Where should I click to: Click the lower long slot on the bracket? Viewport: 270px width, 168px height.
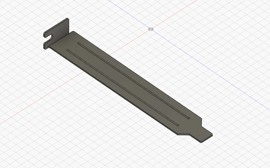(123, 88)
